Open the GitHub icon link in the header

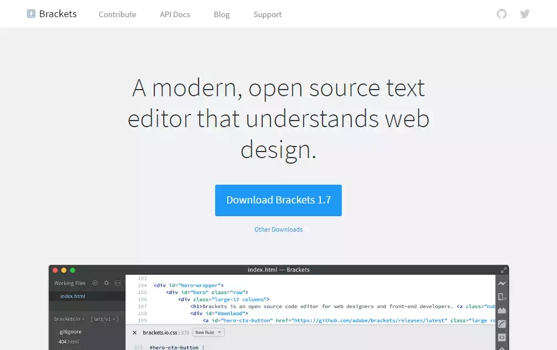click(x=502, y=14)
